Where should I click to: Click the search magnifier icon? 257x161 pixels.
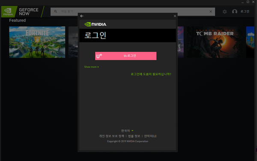coord(56,12)
